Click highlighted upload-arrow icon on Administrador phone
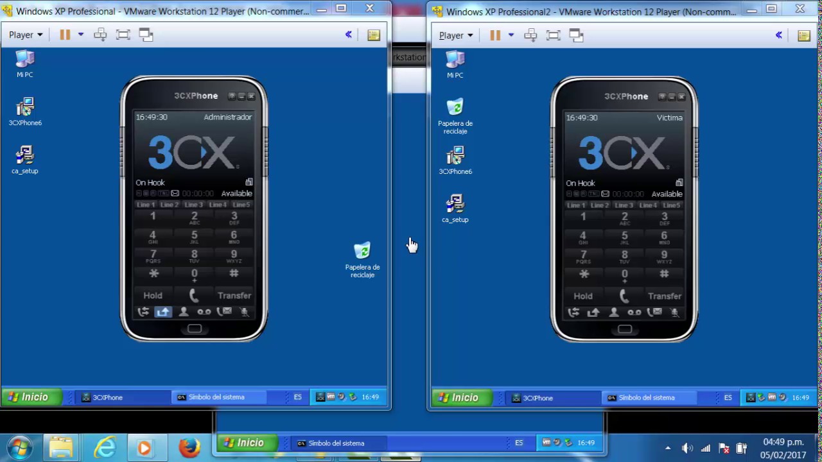The height and width of the screenshot is (462, 822). tap(163, 312)
